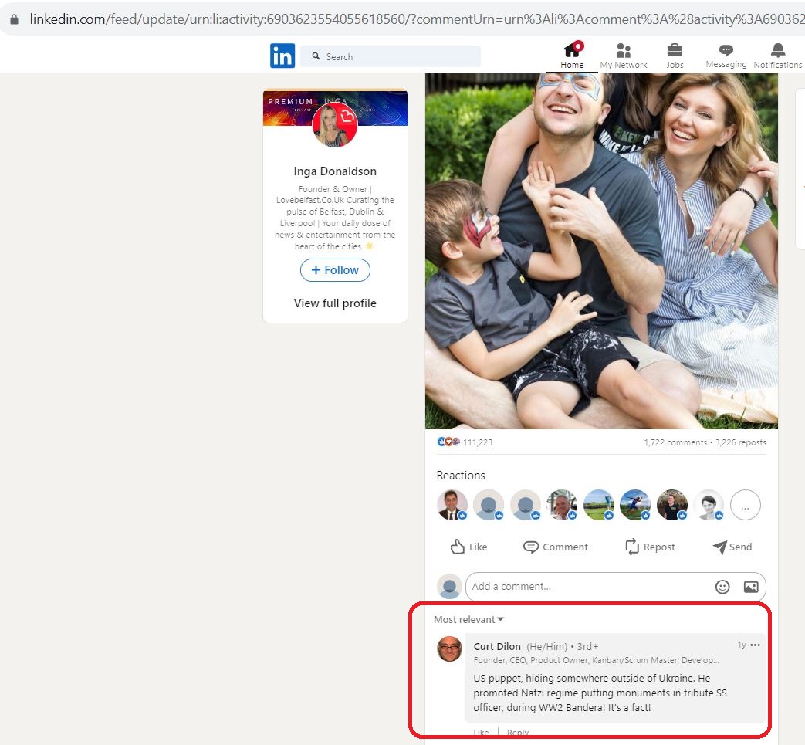Send the post
This screenshot has height=745, width=805.
[732, 547]
